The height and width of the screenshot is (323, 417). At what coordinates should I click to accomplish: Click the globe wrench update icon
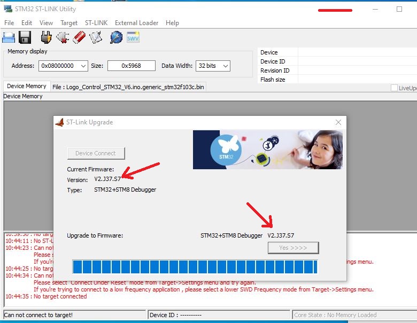click(116, 37)
